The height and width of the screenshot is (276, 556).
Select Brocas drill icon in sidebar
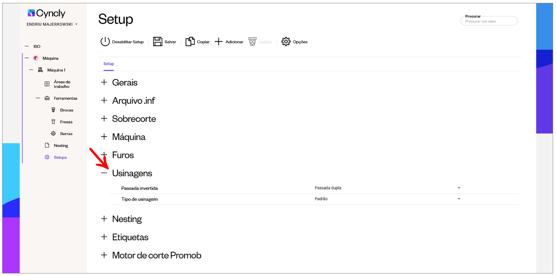click(53, 110)
